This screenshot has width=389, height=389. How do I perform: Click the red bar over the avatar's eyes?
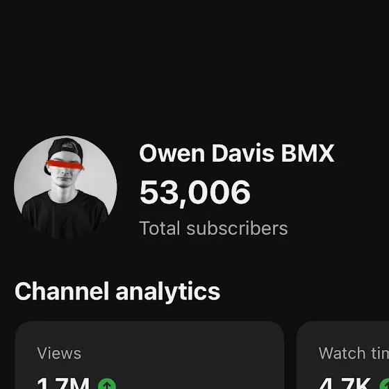(65, 165)
